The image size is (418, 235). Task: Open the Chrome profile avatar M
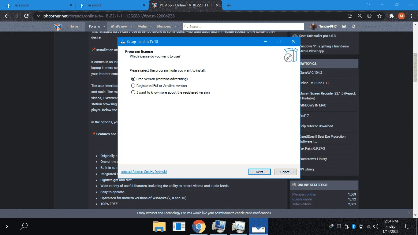pos(401,16)
